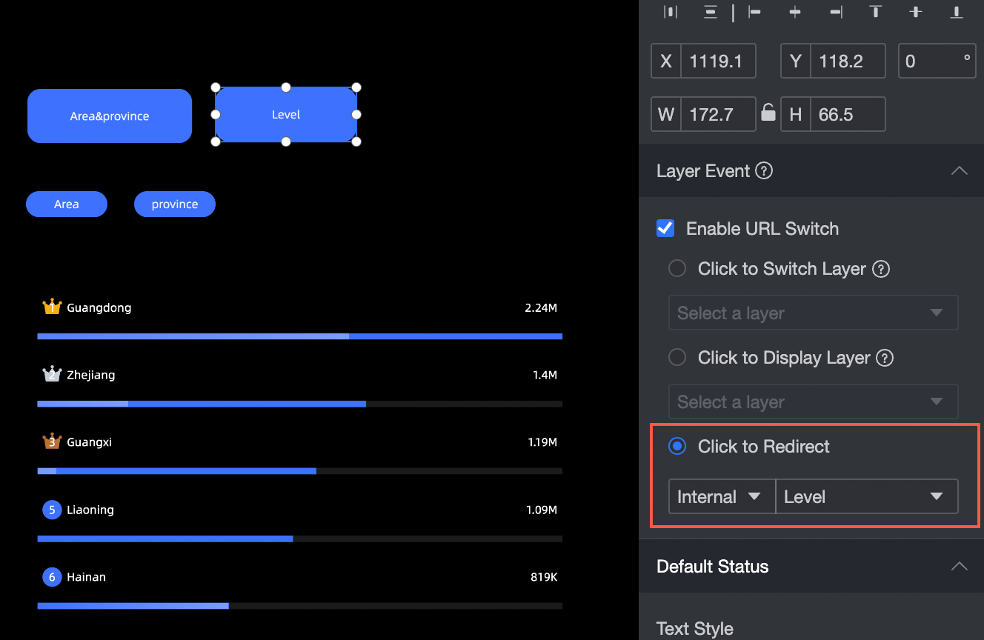984x640 pixels.
Task: Open the Internal redirect type dropdown
Action: pos(722,496)
